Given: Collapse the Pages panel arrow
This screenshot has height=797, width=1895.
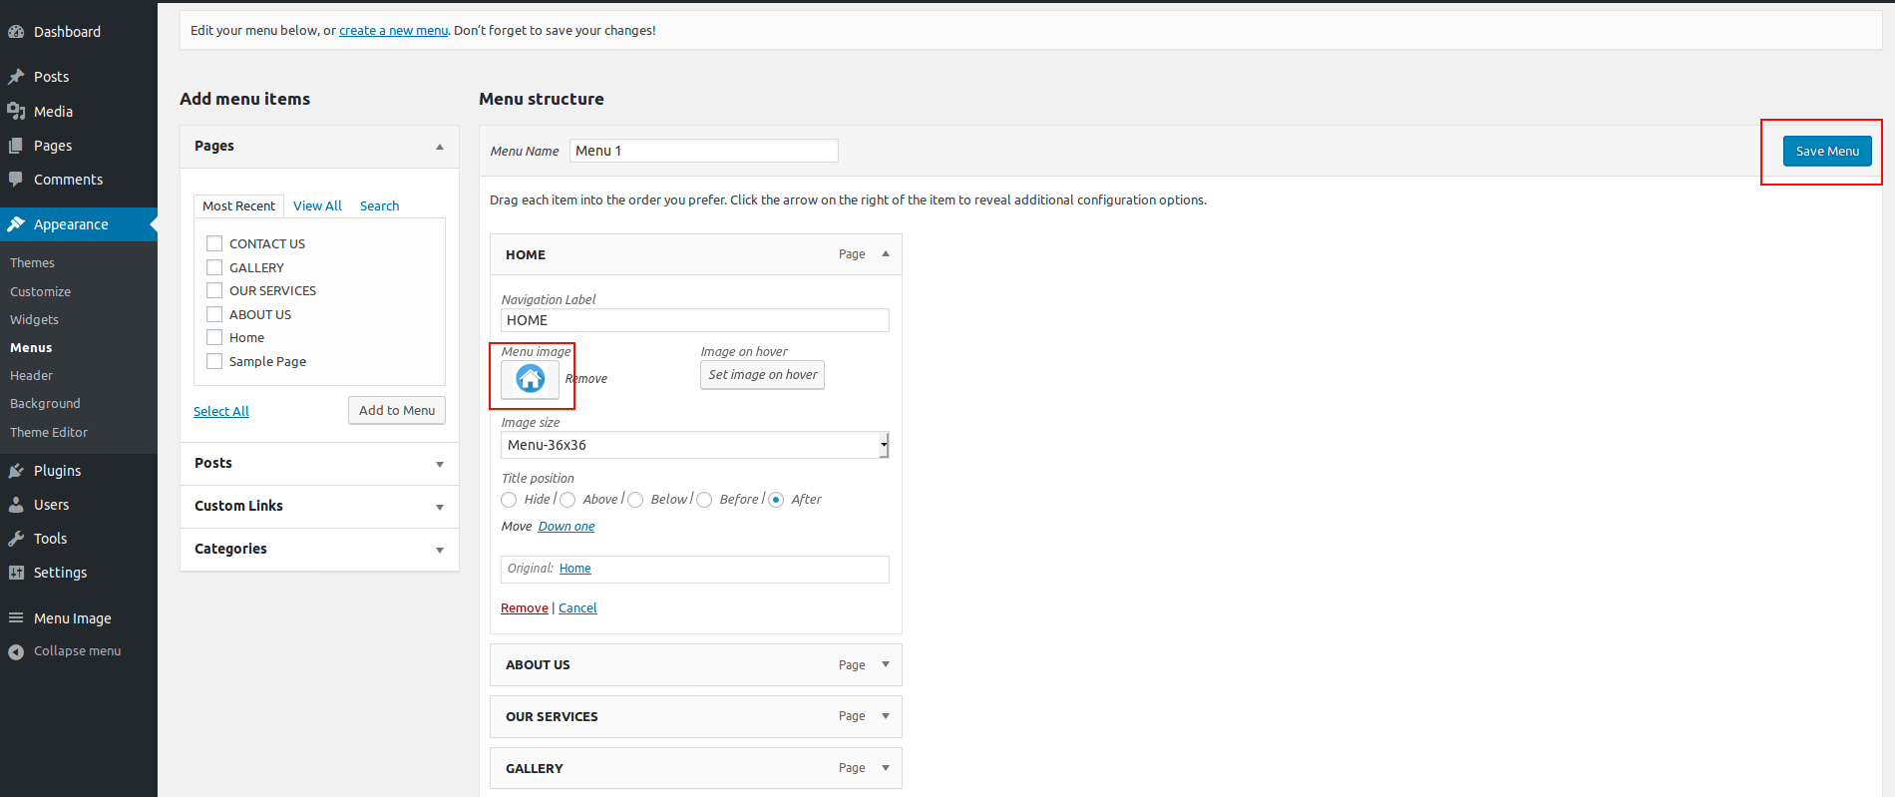Looking at the screenshot, I should click(440, 147).
